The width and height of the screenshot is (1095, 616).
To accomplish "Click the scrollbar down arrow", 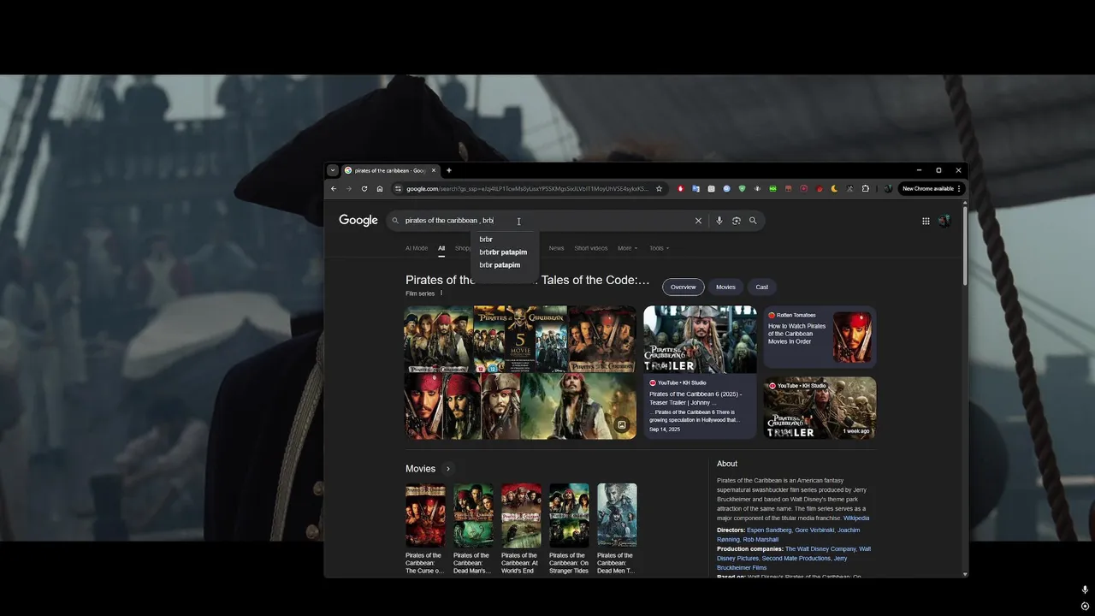I will click(x=965, y=574).
